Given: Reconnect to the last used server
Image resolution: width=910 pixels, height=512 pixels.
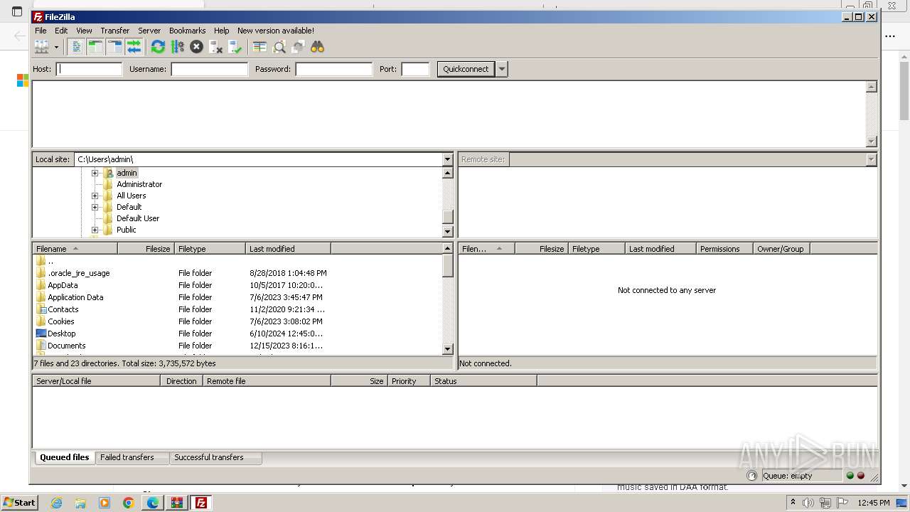Looking at the screenshot, I should [235, 47].
